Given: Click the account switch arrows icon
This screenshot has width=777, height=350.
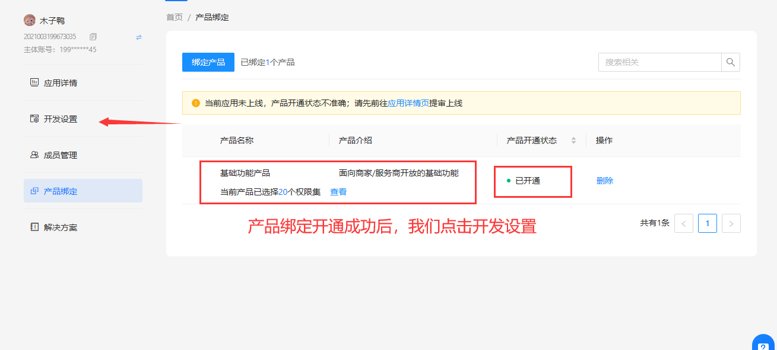Looking at the screenshot, I should point(138,37).
